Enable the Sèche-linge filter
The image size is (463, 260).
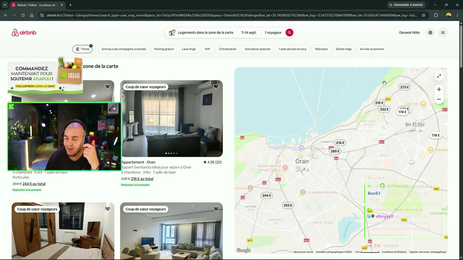344,49
